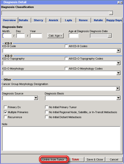Screen dimensions: 124x164
Task: Tick the Primary Dx checkbox
Action: pyautogui.click(x=5, y=107)
